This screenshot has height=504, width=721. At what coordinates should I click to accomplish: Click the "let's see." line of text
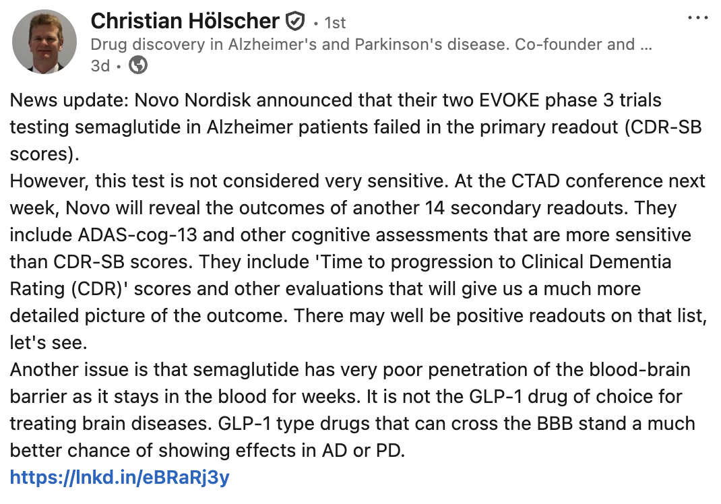pos(49,342)
